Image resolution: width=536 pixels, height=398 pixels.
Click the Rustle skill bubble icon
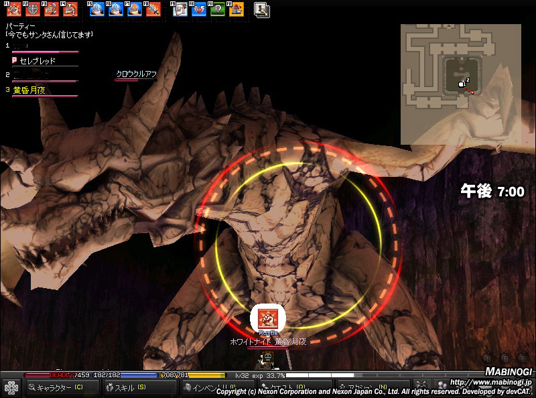click(x=267, y=319)
